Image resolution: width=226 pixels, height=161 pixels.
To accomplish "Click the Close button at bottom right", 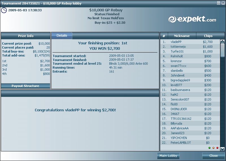I will [214, 156].
